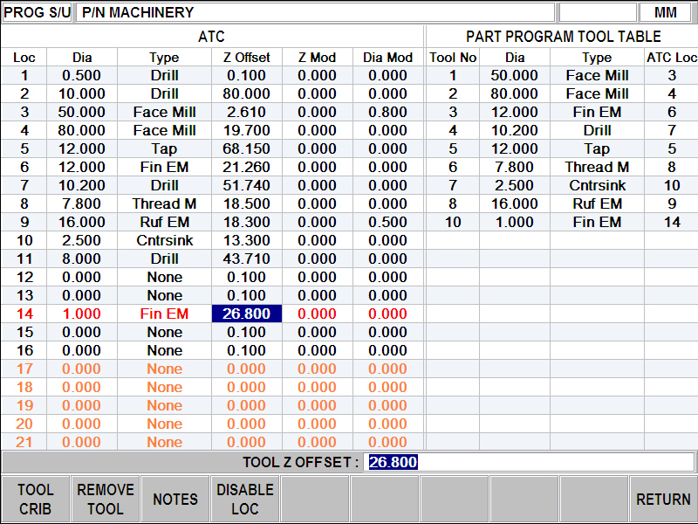Select Thread M at Loc 8
The image size is (698, 524).
pos(164,203)
